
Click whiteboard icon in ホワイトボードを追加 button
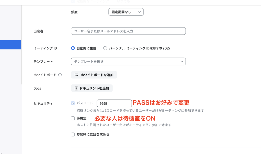pyautogui.click(x=76, y=75)
